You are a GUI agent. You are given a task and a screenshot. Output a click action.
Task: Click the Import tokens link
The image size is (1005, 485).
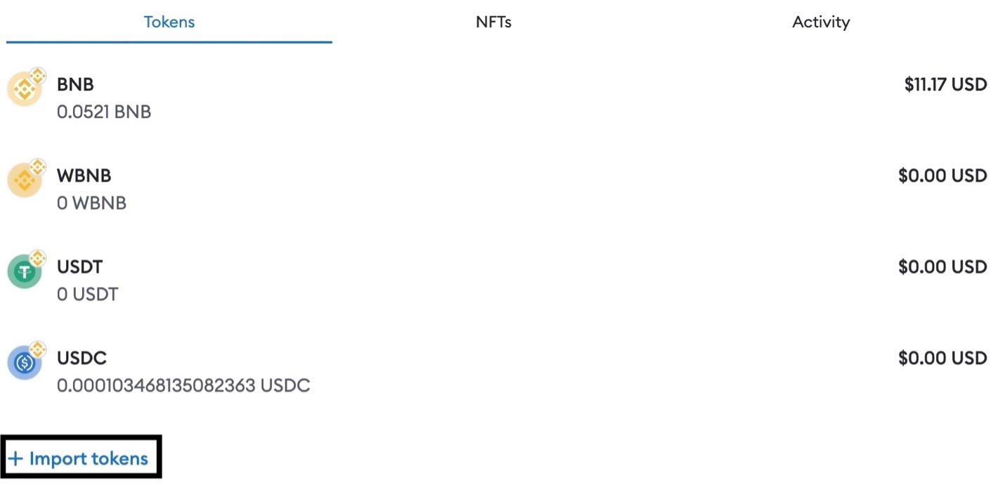[x=89, y=459]
